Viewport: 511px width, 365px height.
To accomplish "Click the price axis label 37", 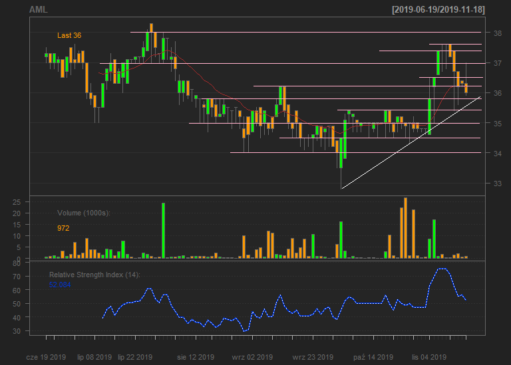I will [498, 63].
